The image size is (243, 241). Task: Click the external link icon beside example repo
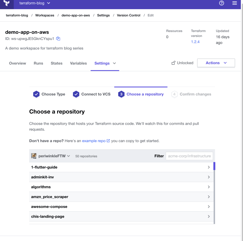(108, 141)
